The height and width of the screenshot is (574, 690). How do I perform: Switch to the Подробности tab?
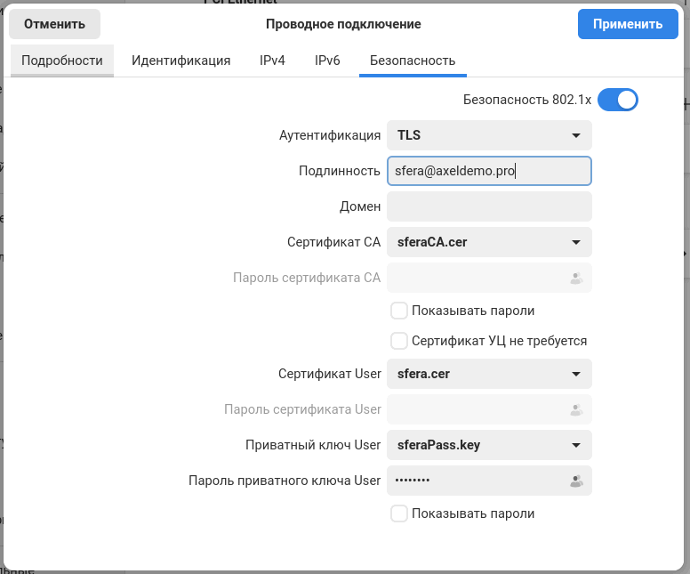(62, 61)
